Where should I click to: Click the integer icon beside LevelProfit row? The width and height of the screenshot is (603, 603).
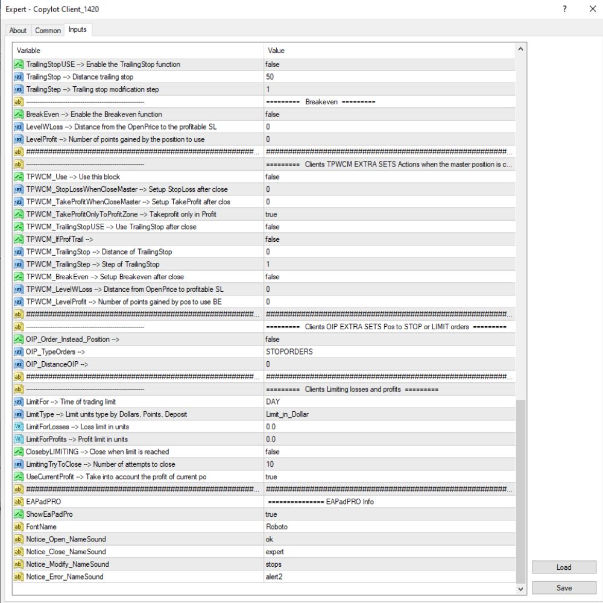coord(19,139)
